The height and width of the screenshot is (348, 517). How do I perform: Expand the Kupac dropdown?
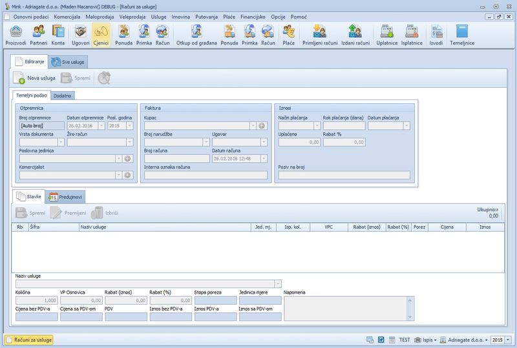click(253, 125)
